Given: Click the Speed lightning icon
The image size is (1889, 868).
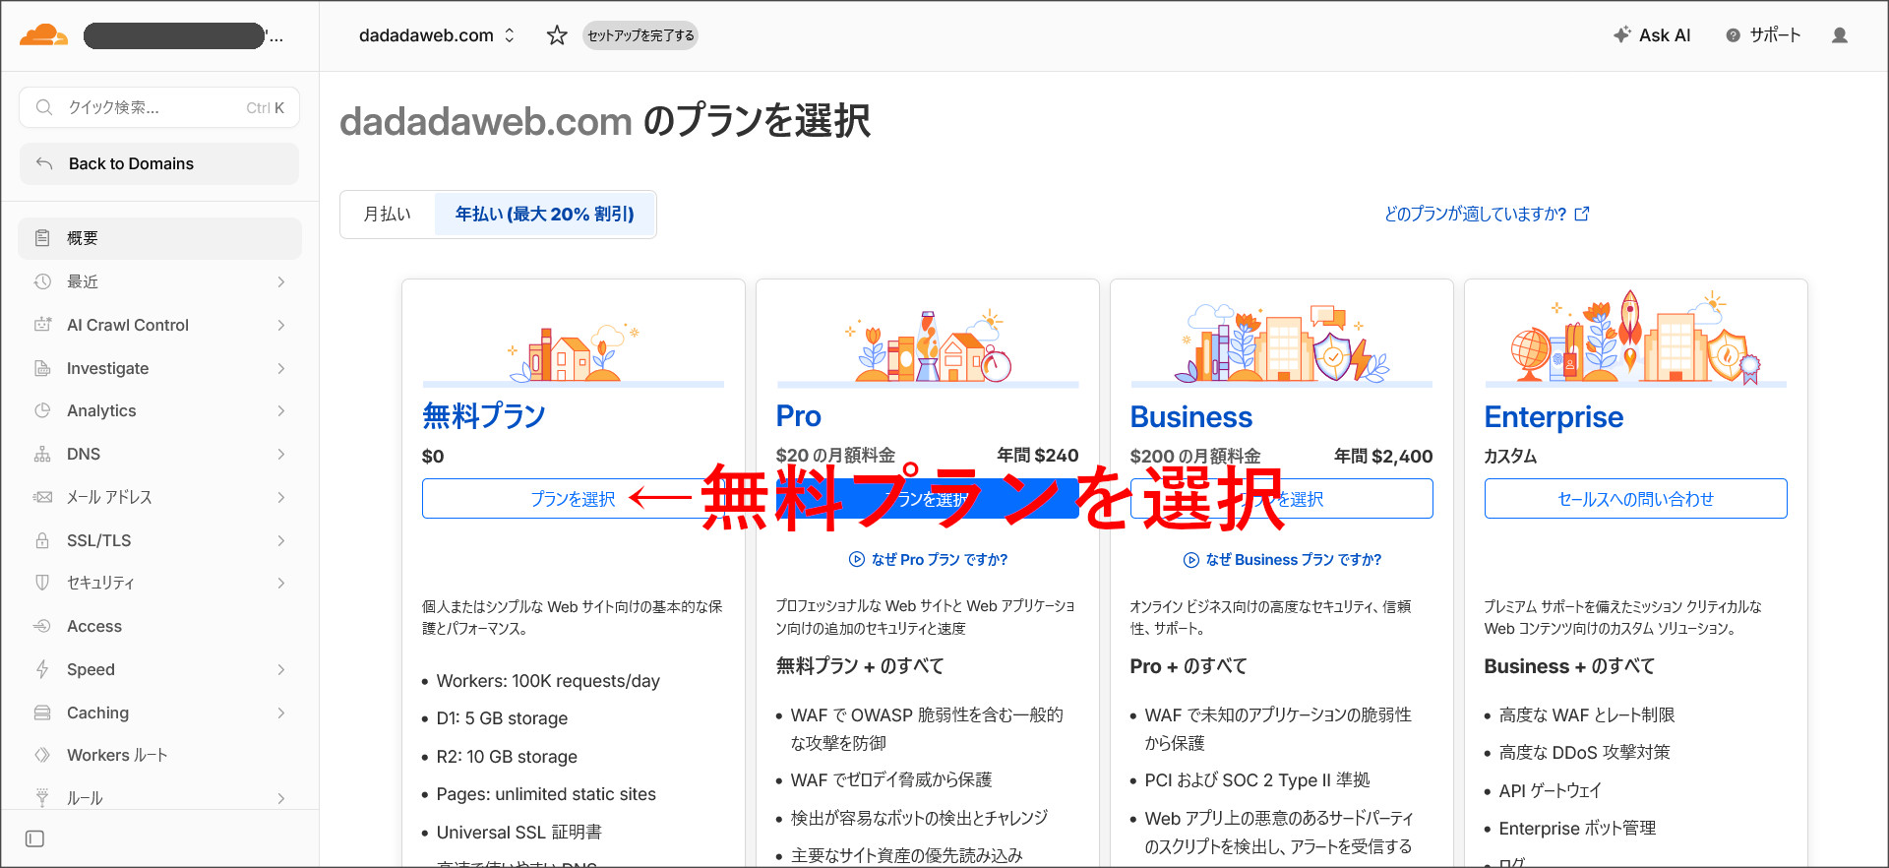Looking at the screenshot, I should [x=42, y=669].
